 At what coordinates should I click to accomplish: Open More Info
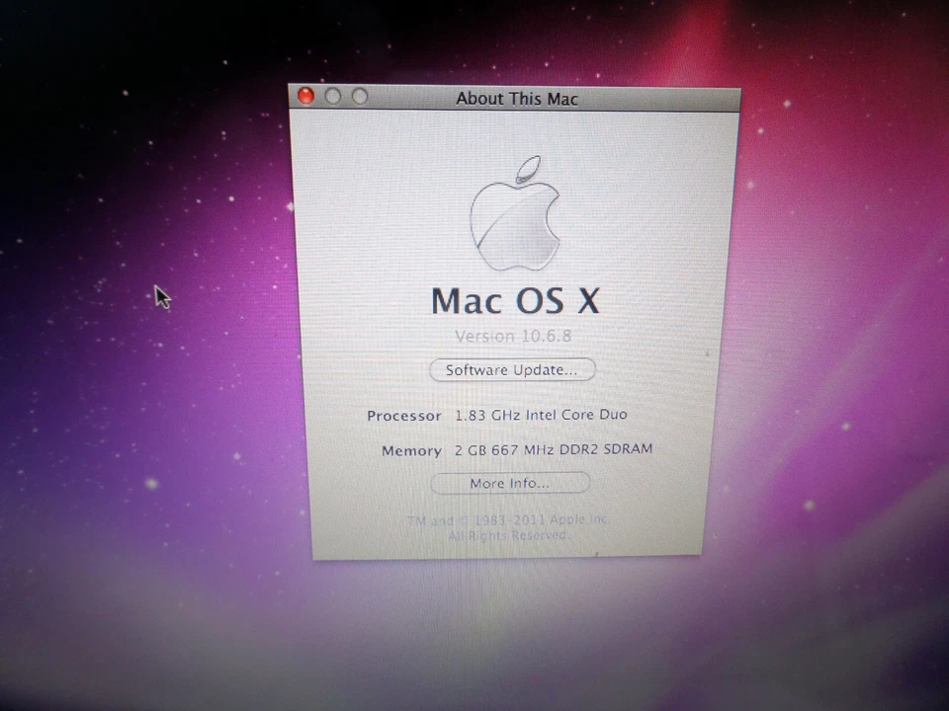510,483
